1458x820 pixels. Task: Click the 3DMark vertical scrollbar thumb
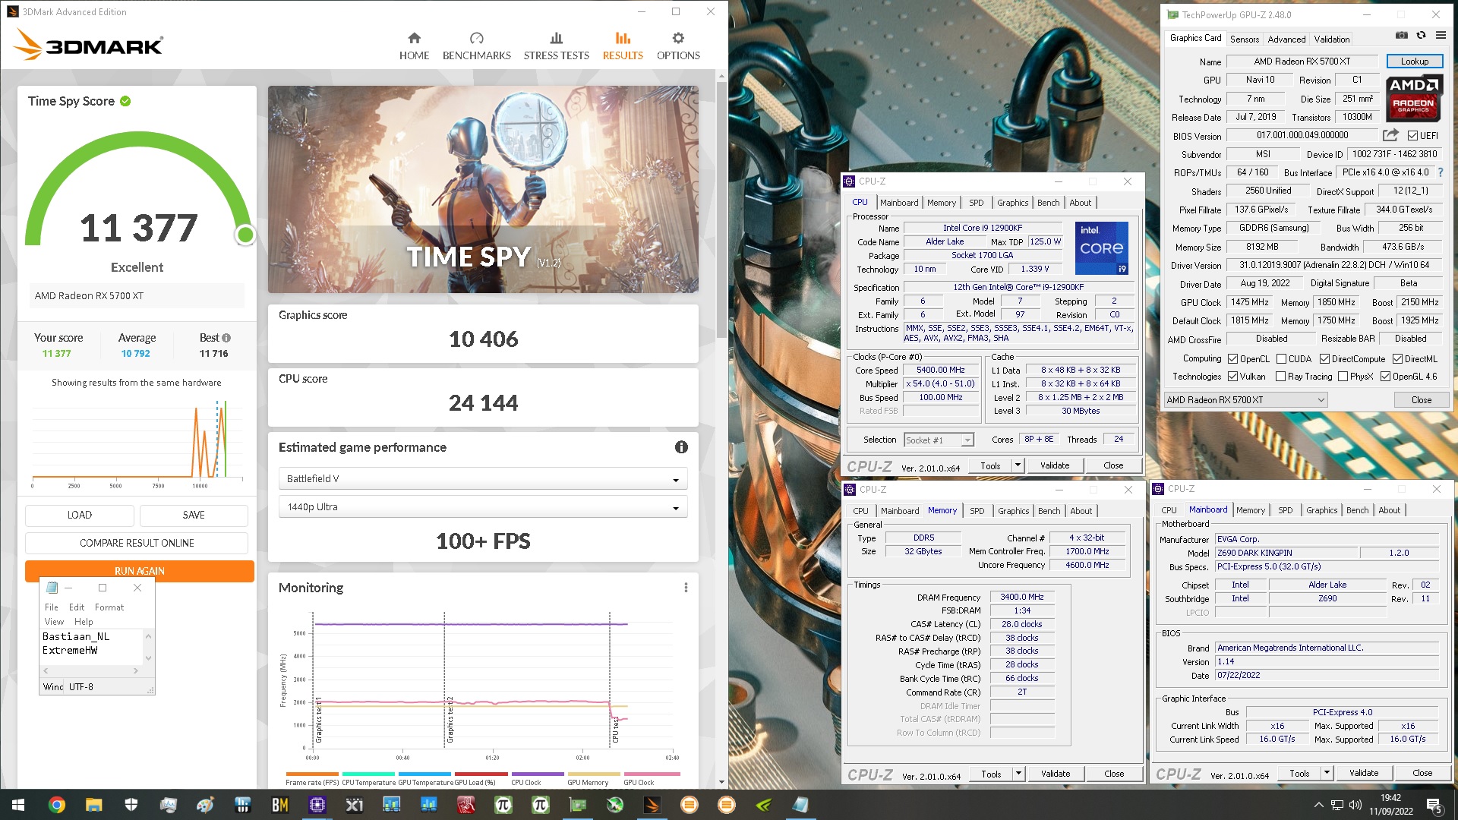pyautogui.click(x=721, y=209)
